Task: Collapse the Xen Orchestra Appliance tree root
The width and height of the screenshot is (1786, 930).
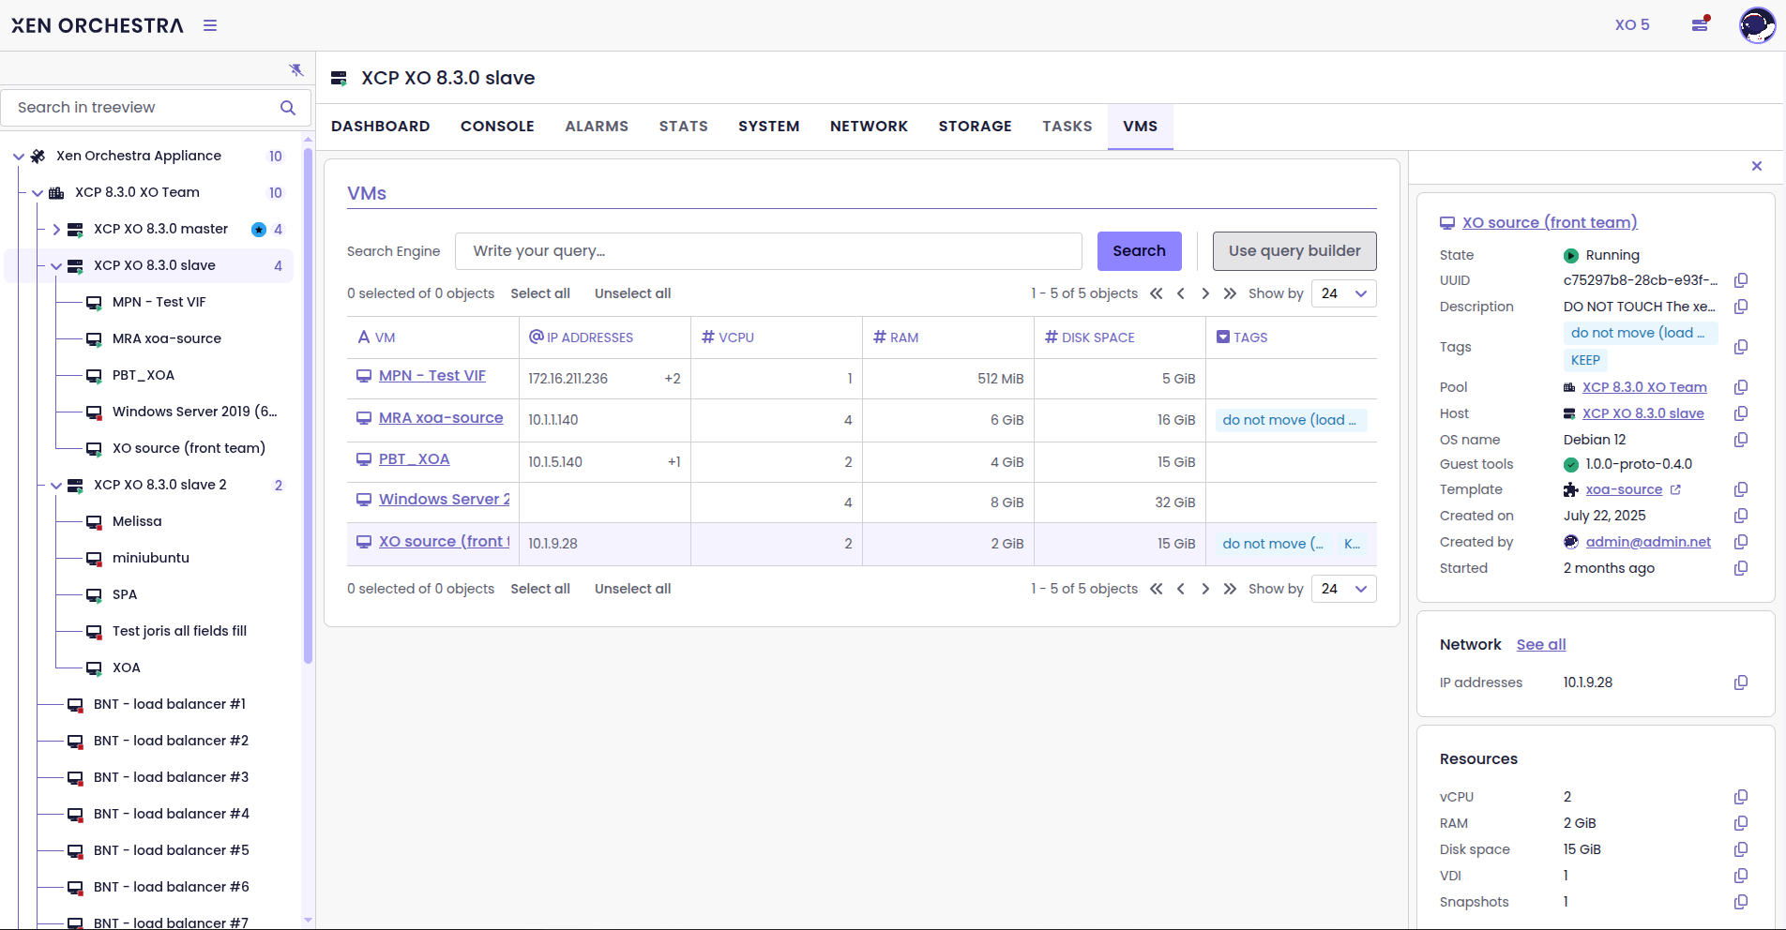Action: [x=19, y=157]
